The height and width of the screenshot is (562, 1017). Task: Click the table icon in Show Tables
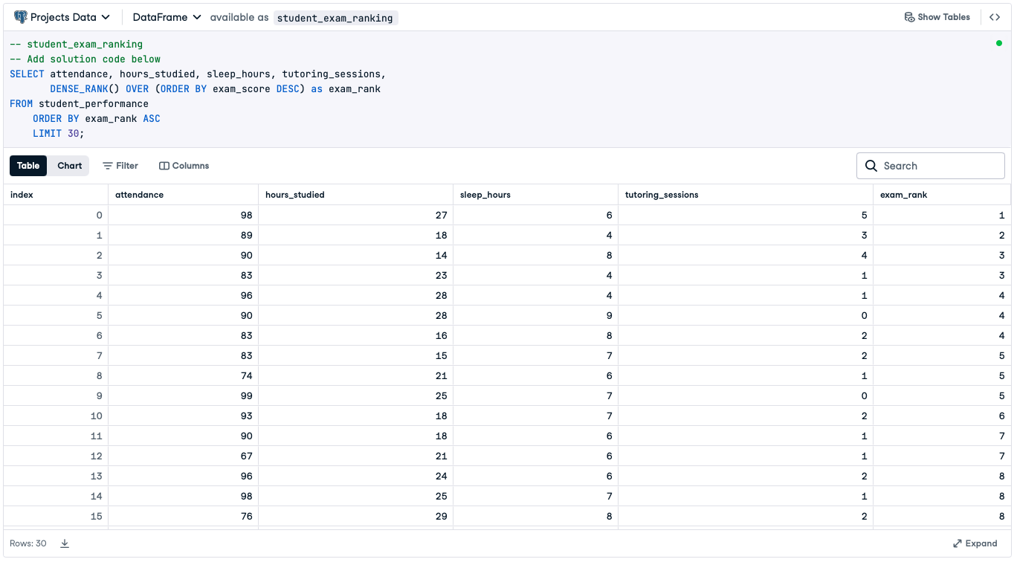pos(909,17)
